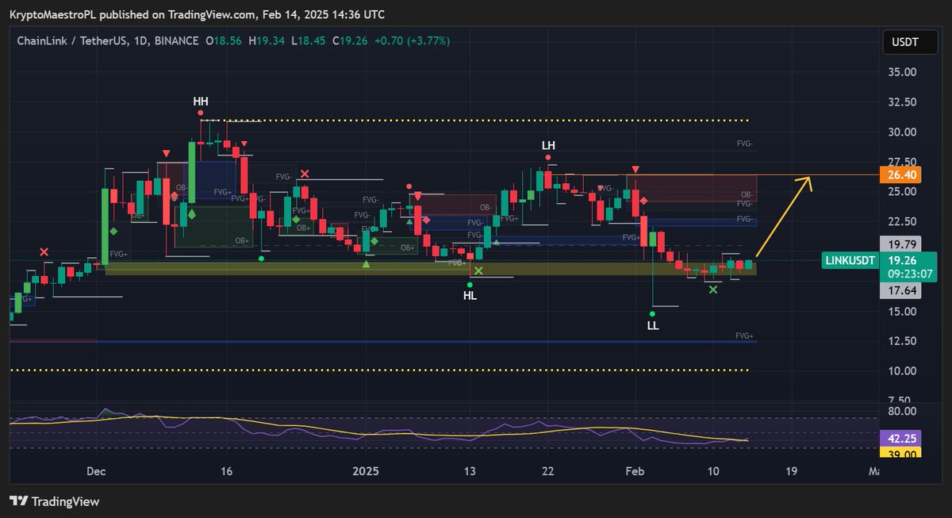The height and width of the screenshot is (518, 952).
Task: Click the 12.50 price axis label
Action: pyautogui.click(x=904, y=341)
